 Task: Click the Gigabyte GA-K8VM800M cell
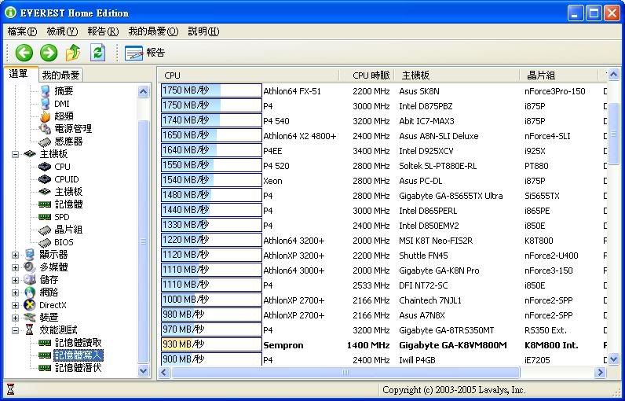453,345
